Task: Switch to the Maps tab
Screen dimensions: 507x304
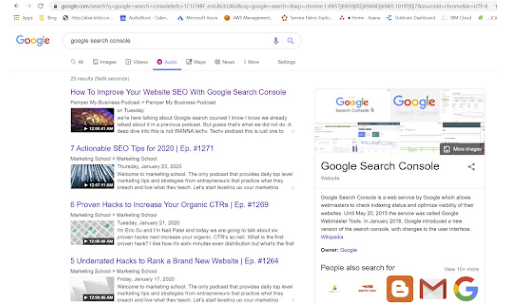Action: [196, 62]
